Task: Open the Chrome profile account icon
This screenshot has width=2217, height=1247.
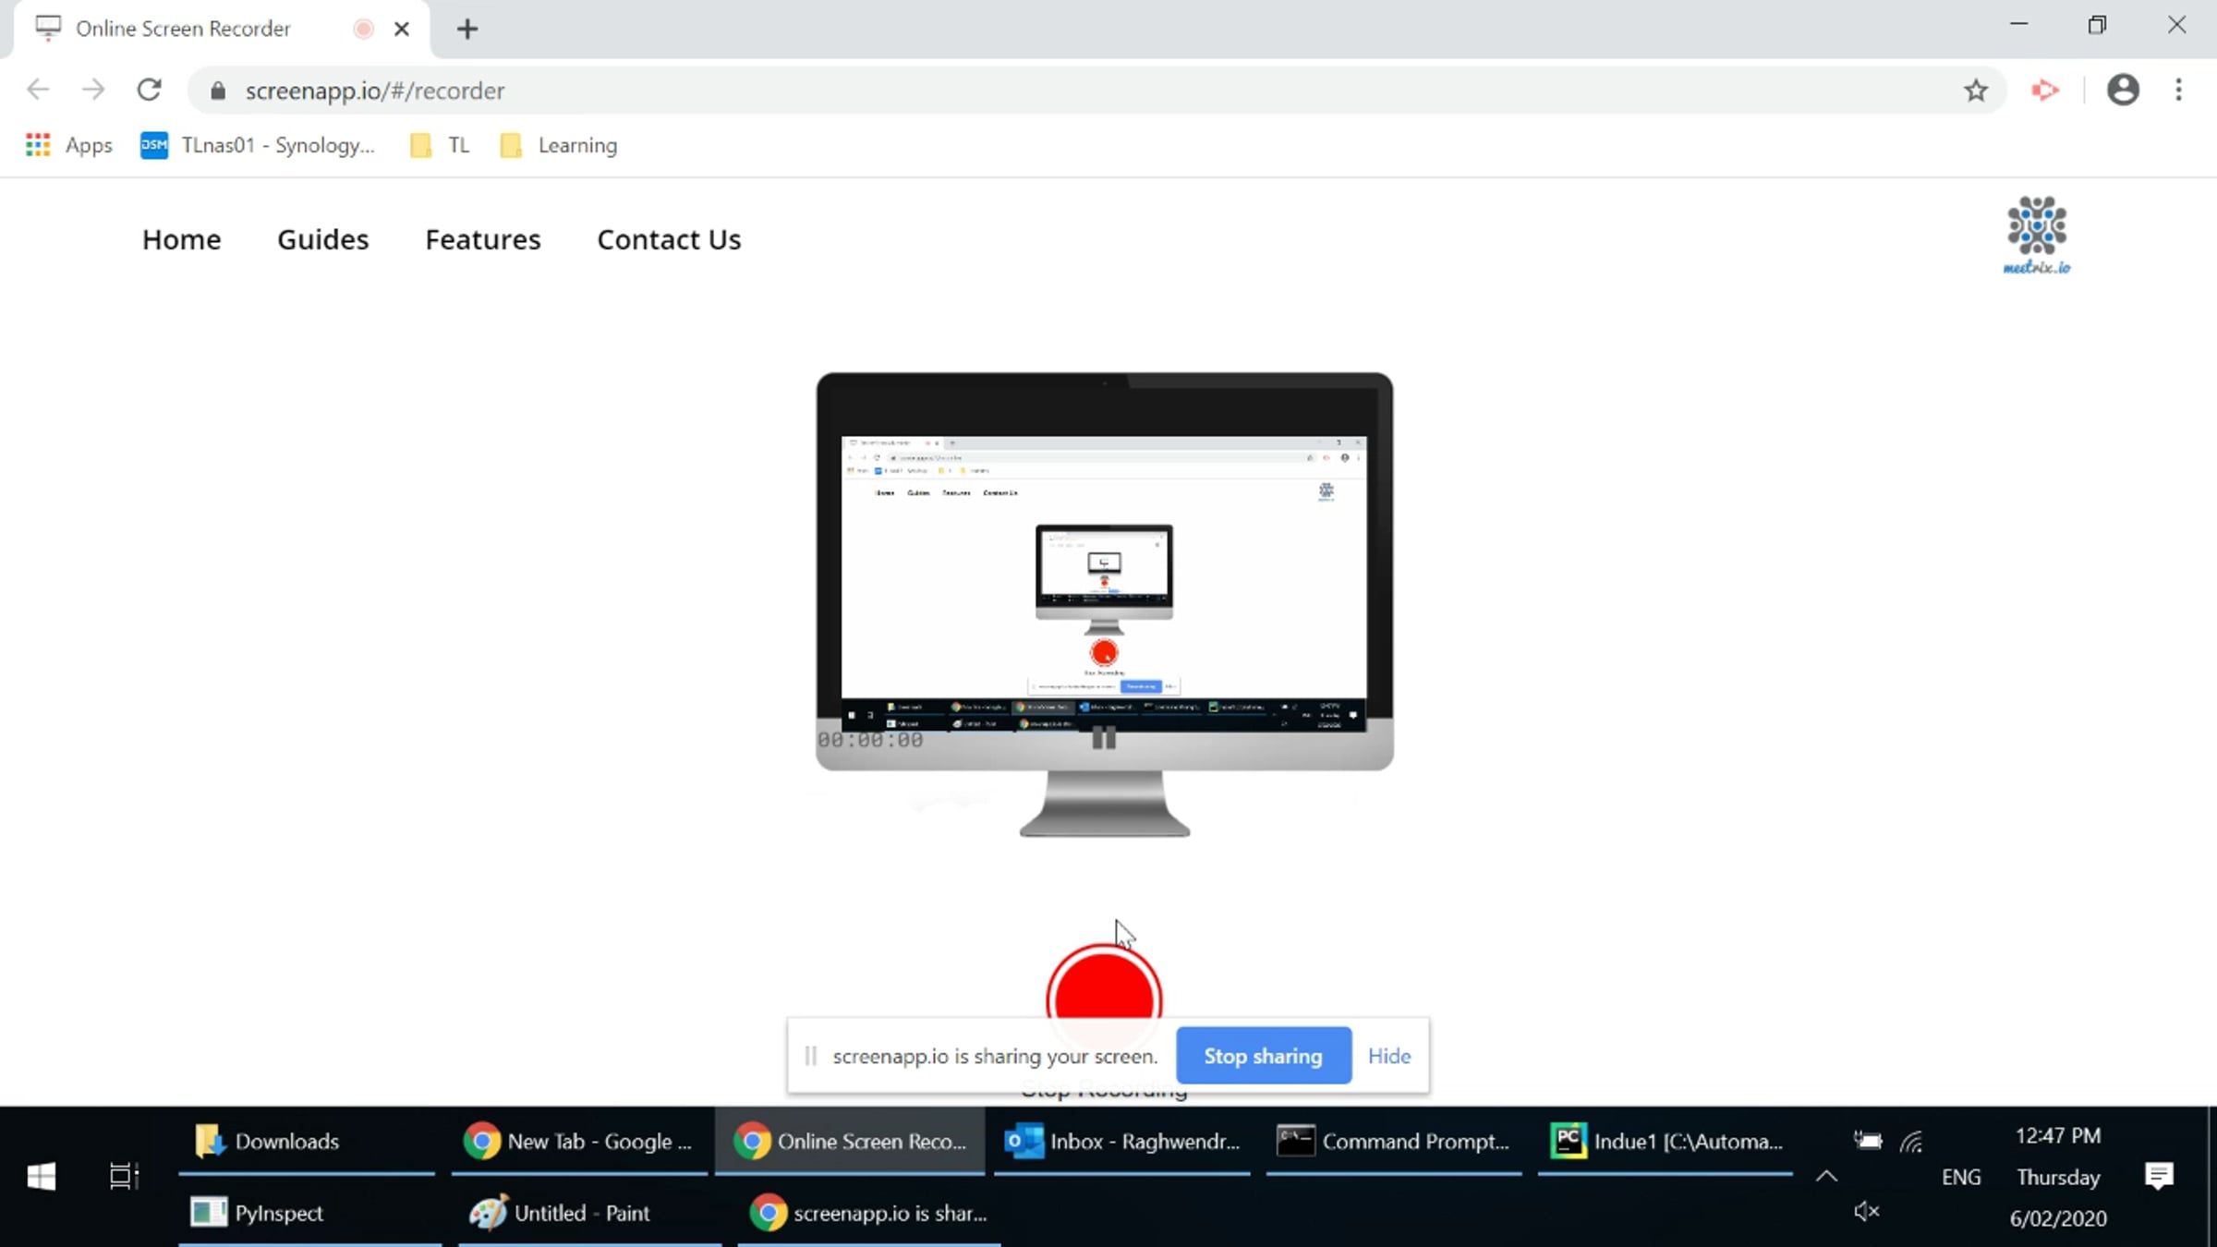Action: point(2123,90)
